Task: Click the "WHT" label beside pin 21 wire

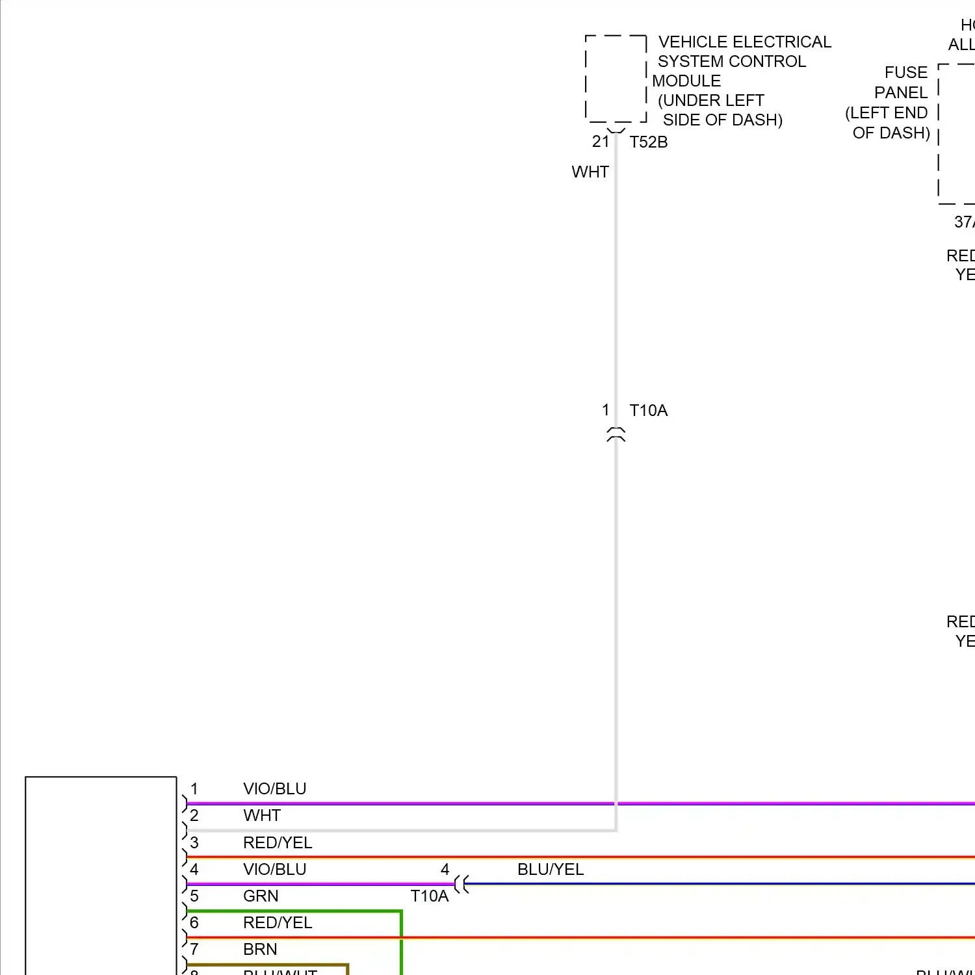Action: (x=590, y=172)
